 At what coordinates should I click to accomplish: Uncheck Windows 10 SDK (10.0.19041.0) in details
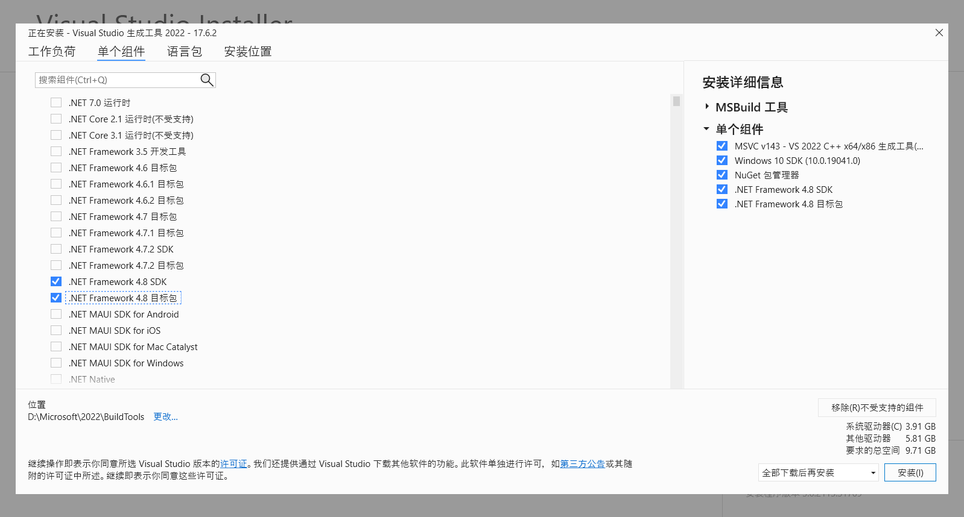[721, 160]
